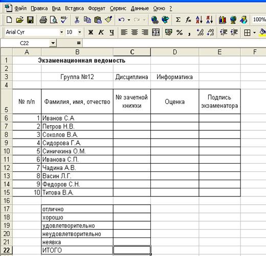Image resolution: width=266 pixels, height=256 pixels.
Task: Toggle underline Ч formatting
Action: tap(112, 32)
